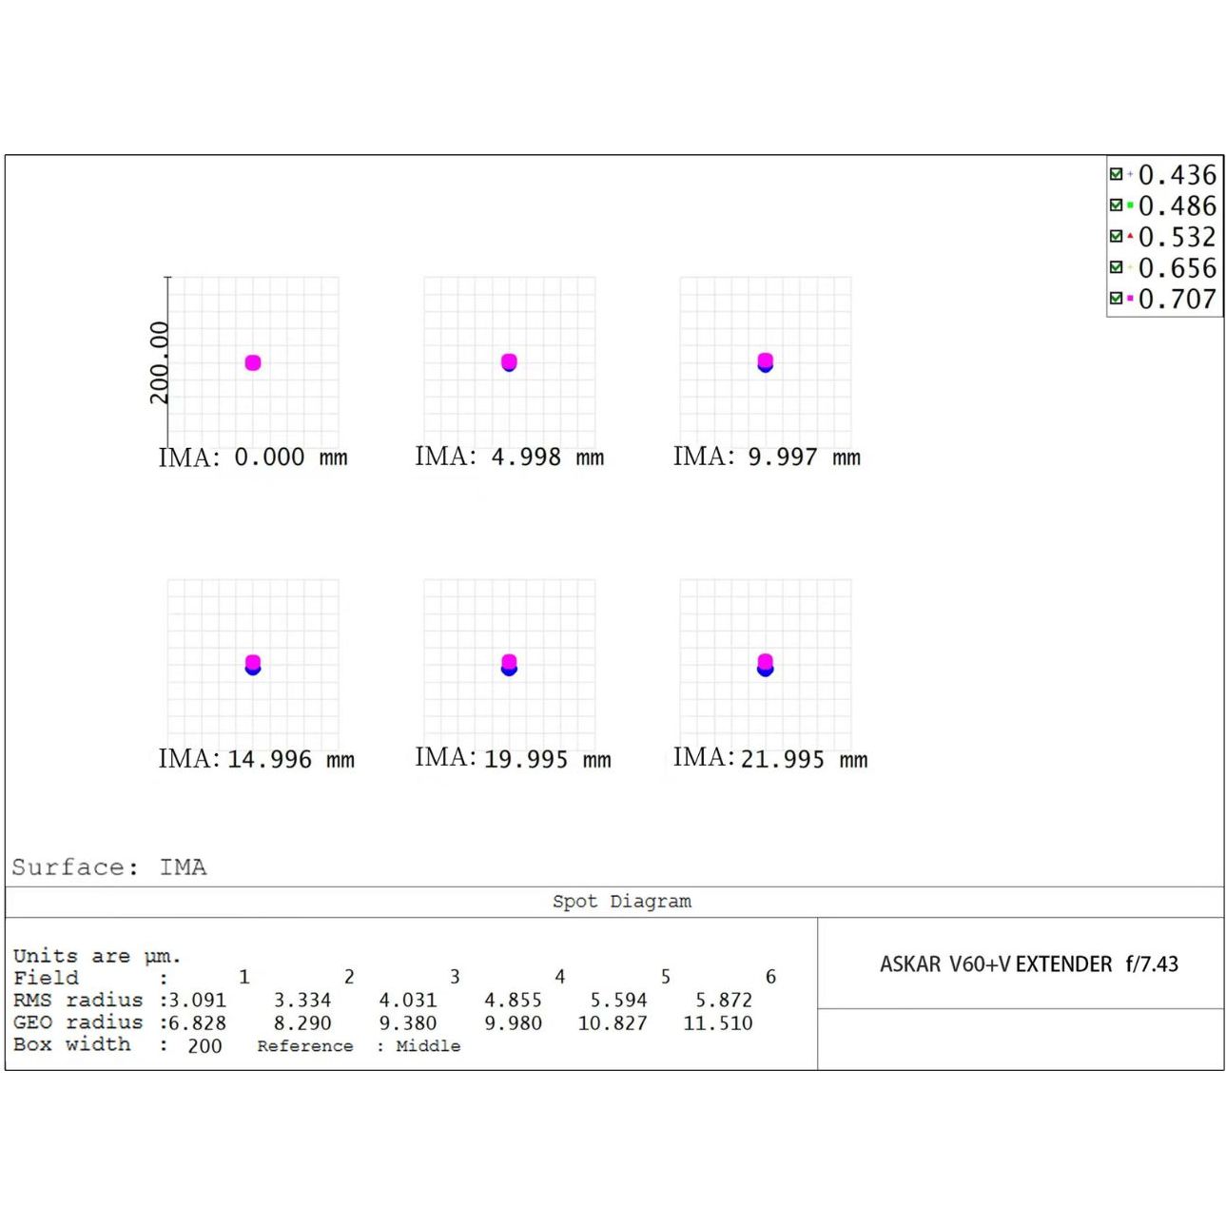The width and height of the screenshot is (1226, 1226).
Task: Select the spot in the IMA 4.998 mm plot
Action: pyautogui.click(x=509, y=362)
